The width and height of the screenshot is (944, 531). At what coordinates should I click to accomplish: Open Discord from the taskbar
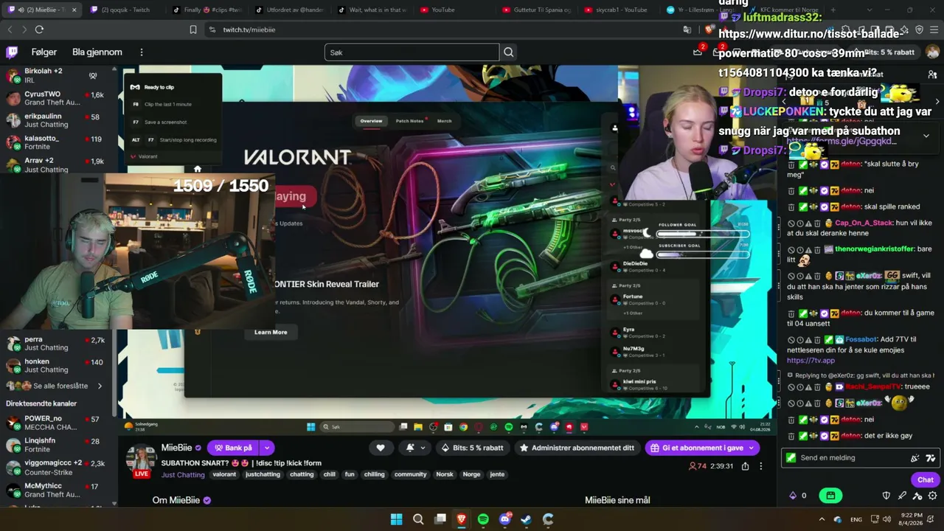[505, 519]
